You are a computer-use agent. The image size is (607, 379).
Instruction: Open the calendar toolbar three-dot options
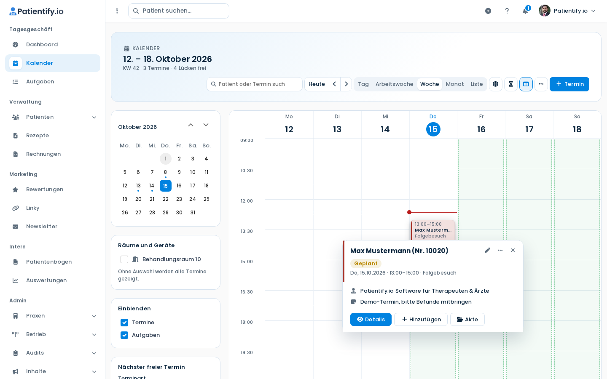click(x=541, y=84)
